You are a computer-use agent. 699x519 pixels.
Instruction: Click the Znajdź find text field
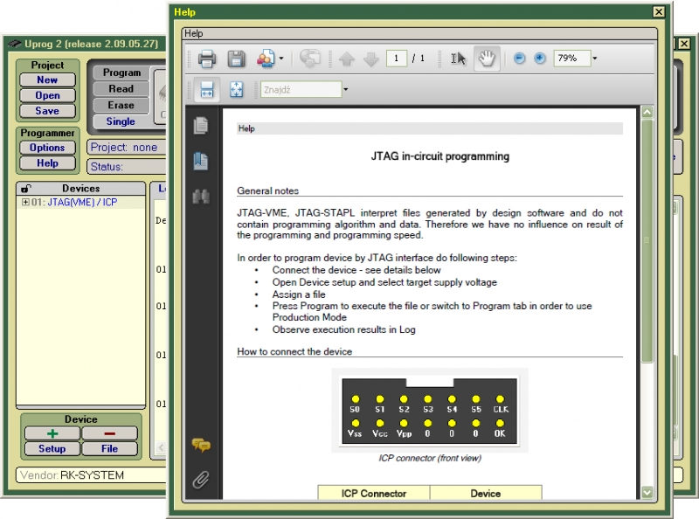point(301,90)
